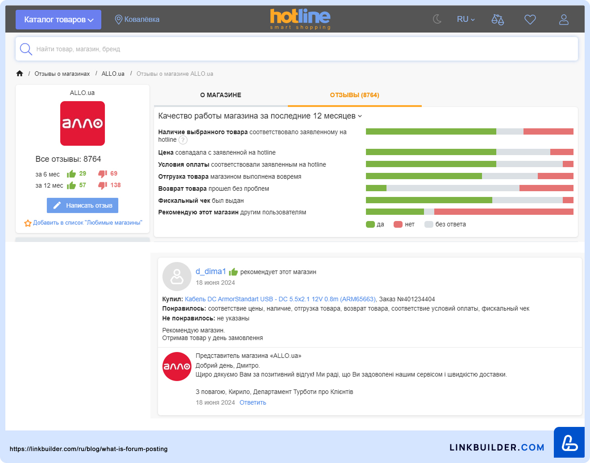Click thumbs-up icon for 6 months
This screenshot has height=463, width=590.
point(71,174)
